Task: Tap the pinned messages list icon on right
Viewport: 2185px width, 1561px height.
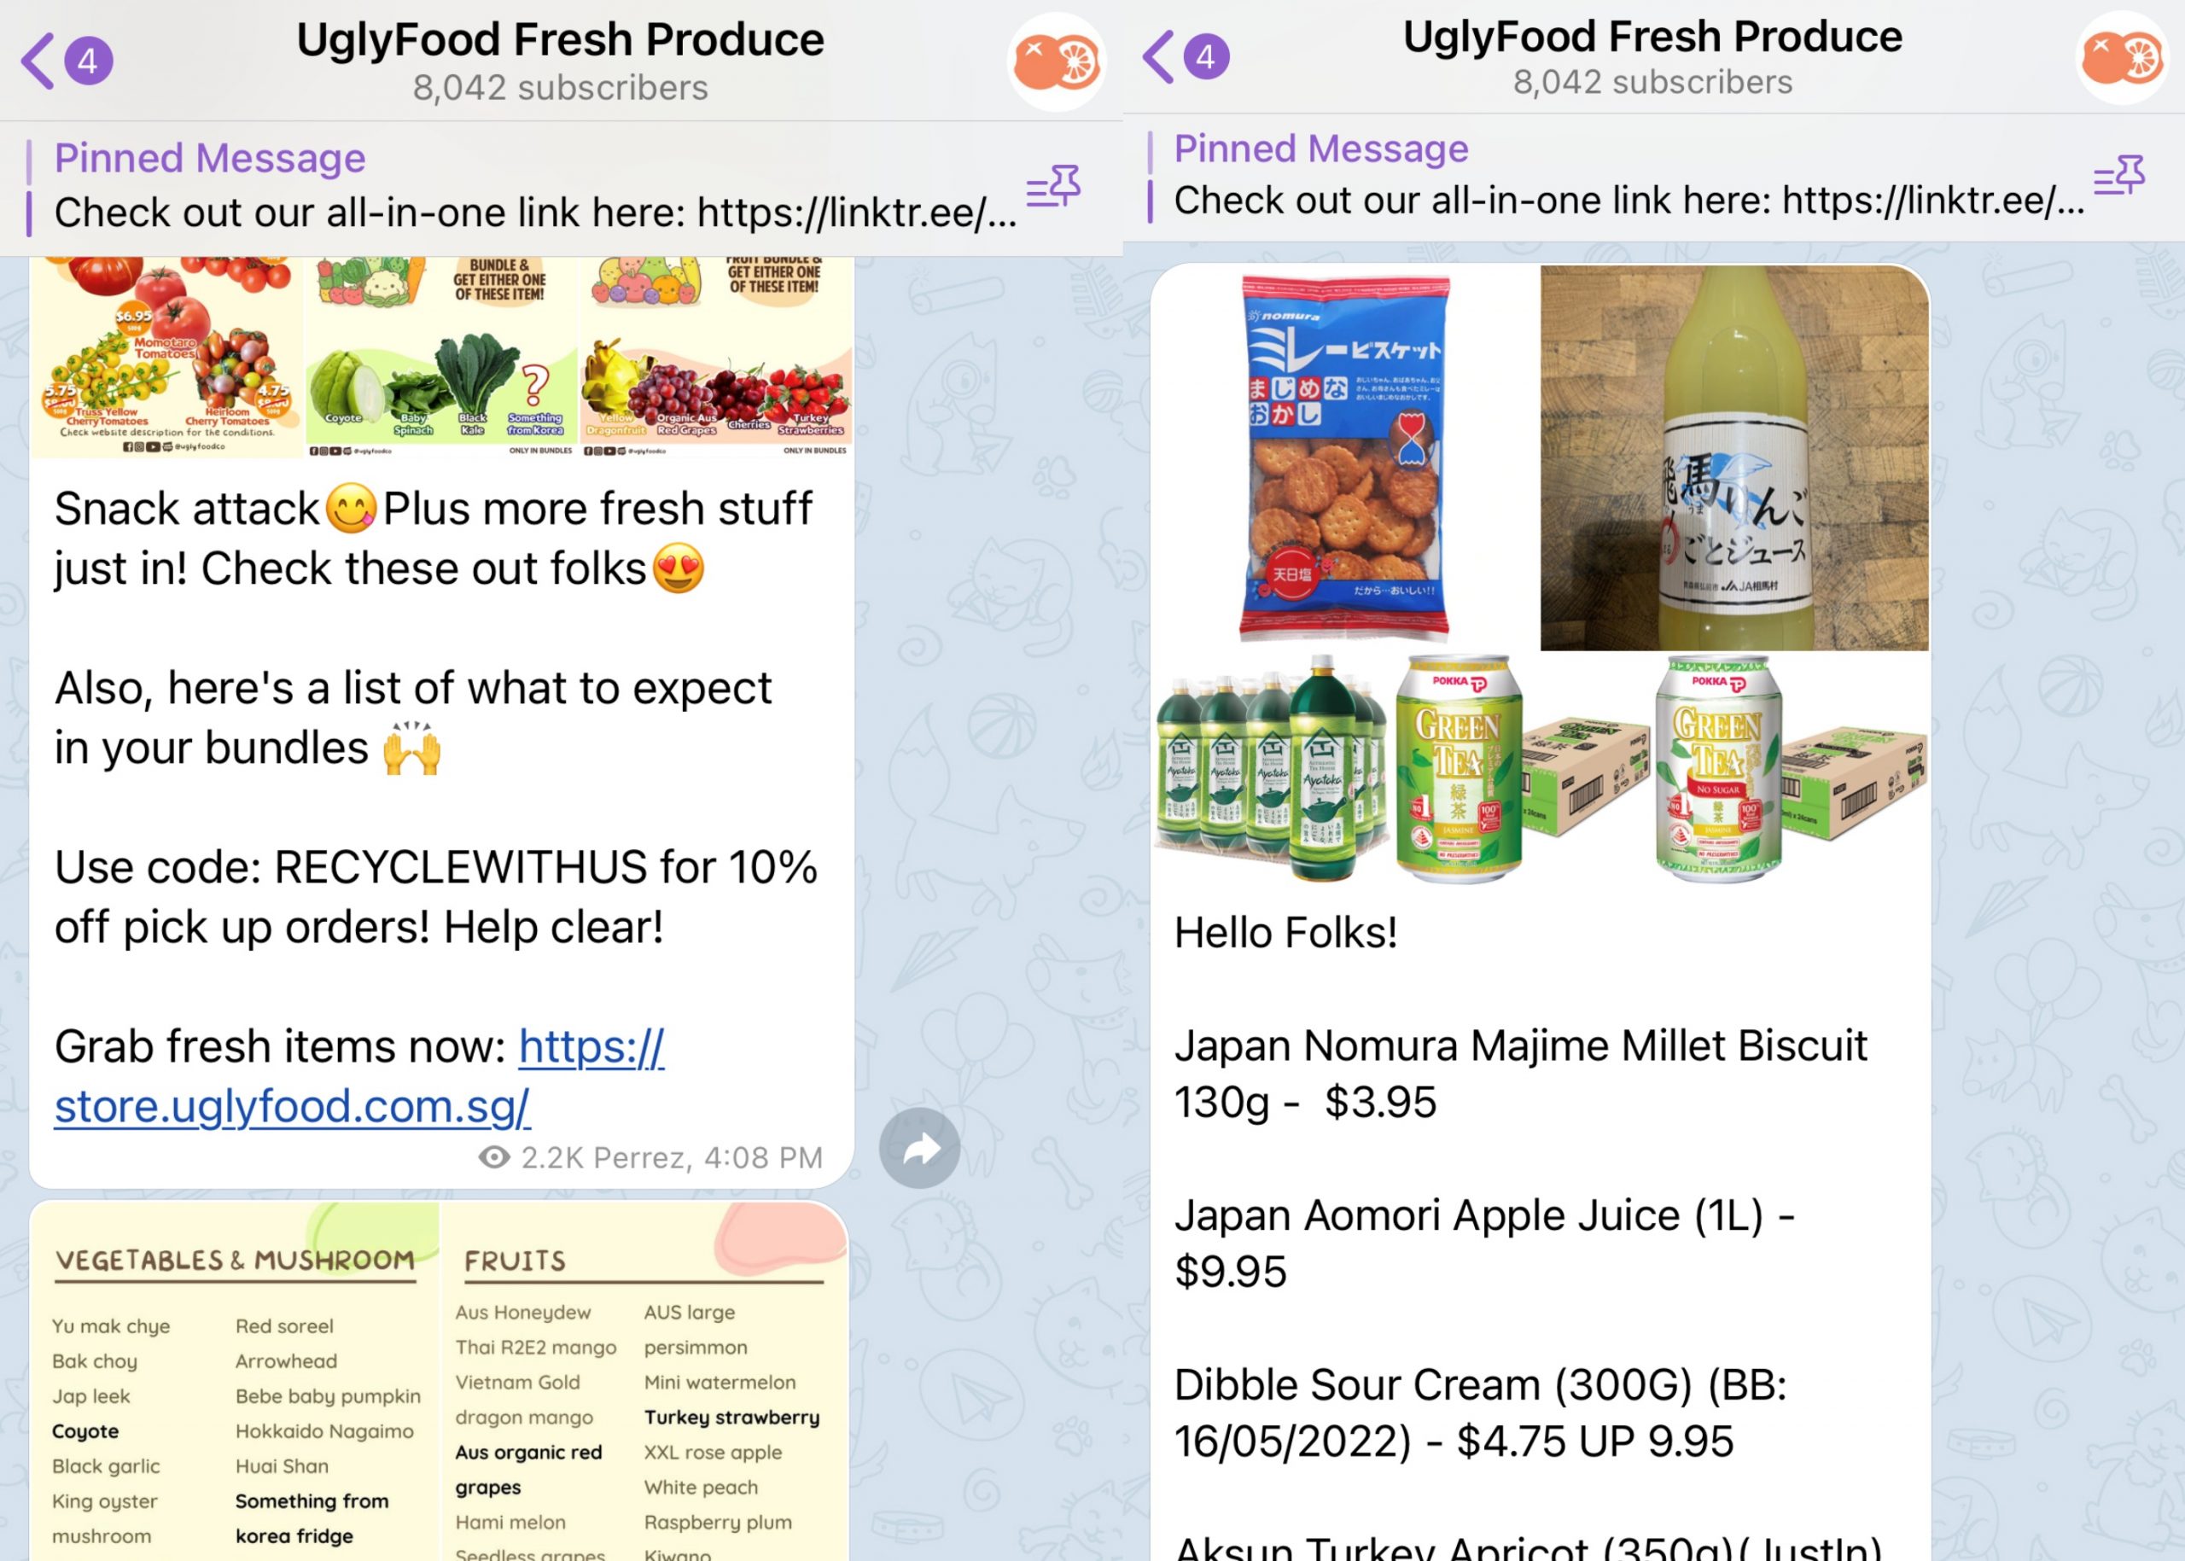Action: pyautogui.click(x=2118, y=175)
